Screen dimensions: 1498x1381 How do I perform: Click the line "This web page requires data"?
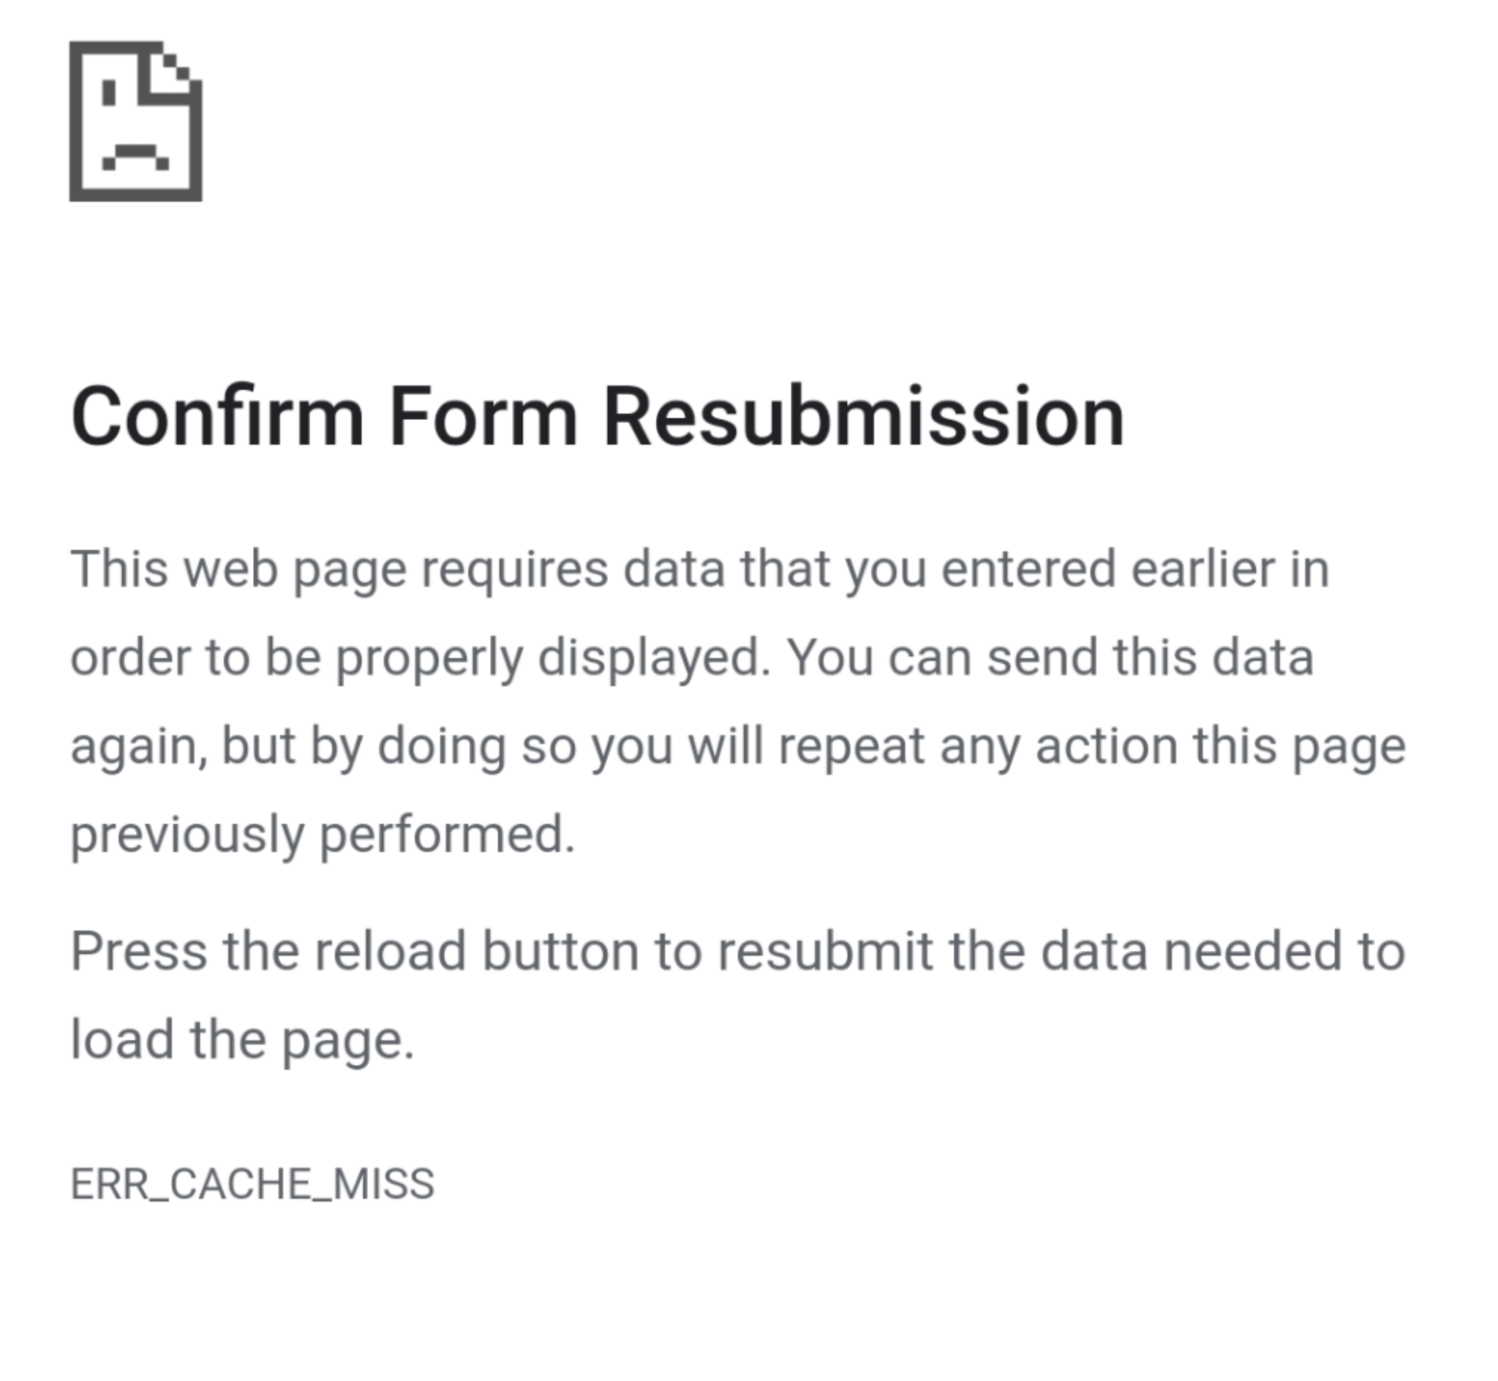point(396,569)
